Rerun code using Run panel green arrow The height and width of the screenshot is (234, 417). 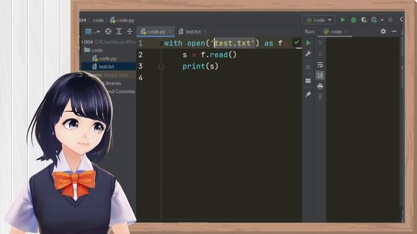pos(308,43)
